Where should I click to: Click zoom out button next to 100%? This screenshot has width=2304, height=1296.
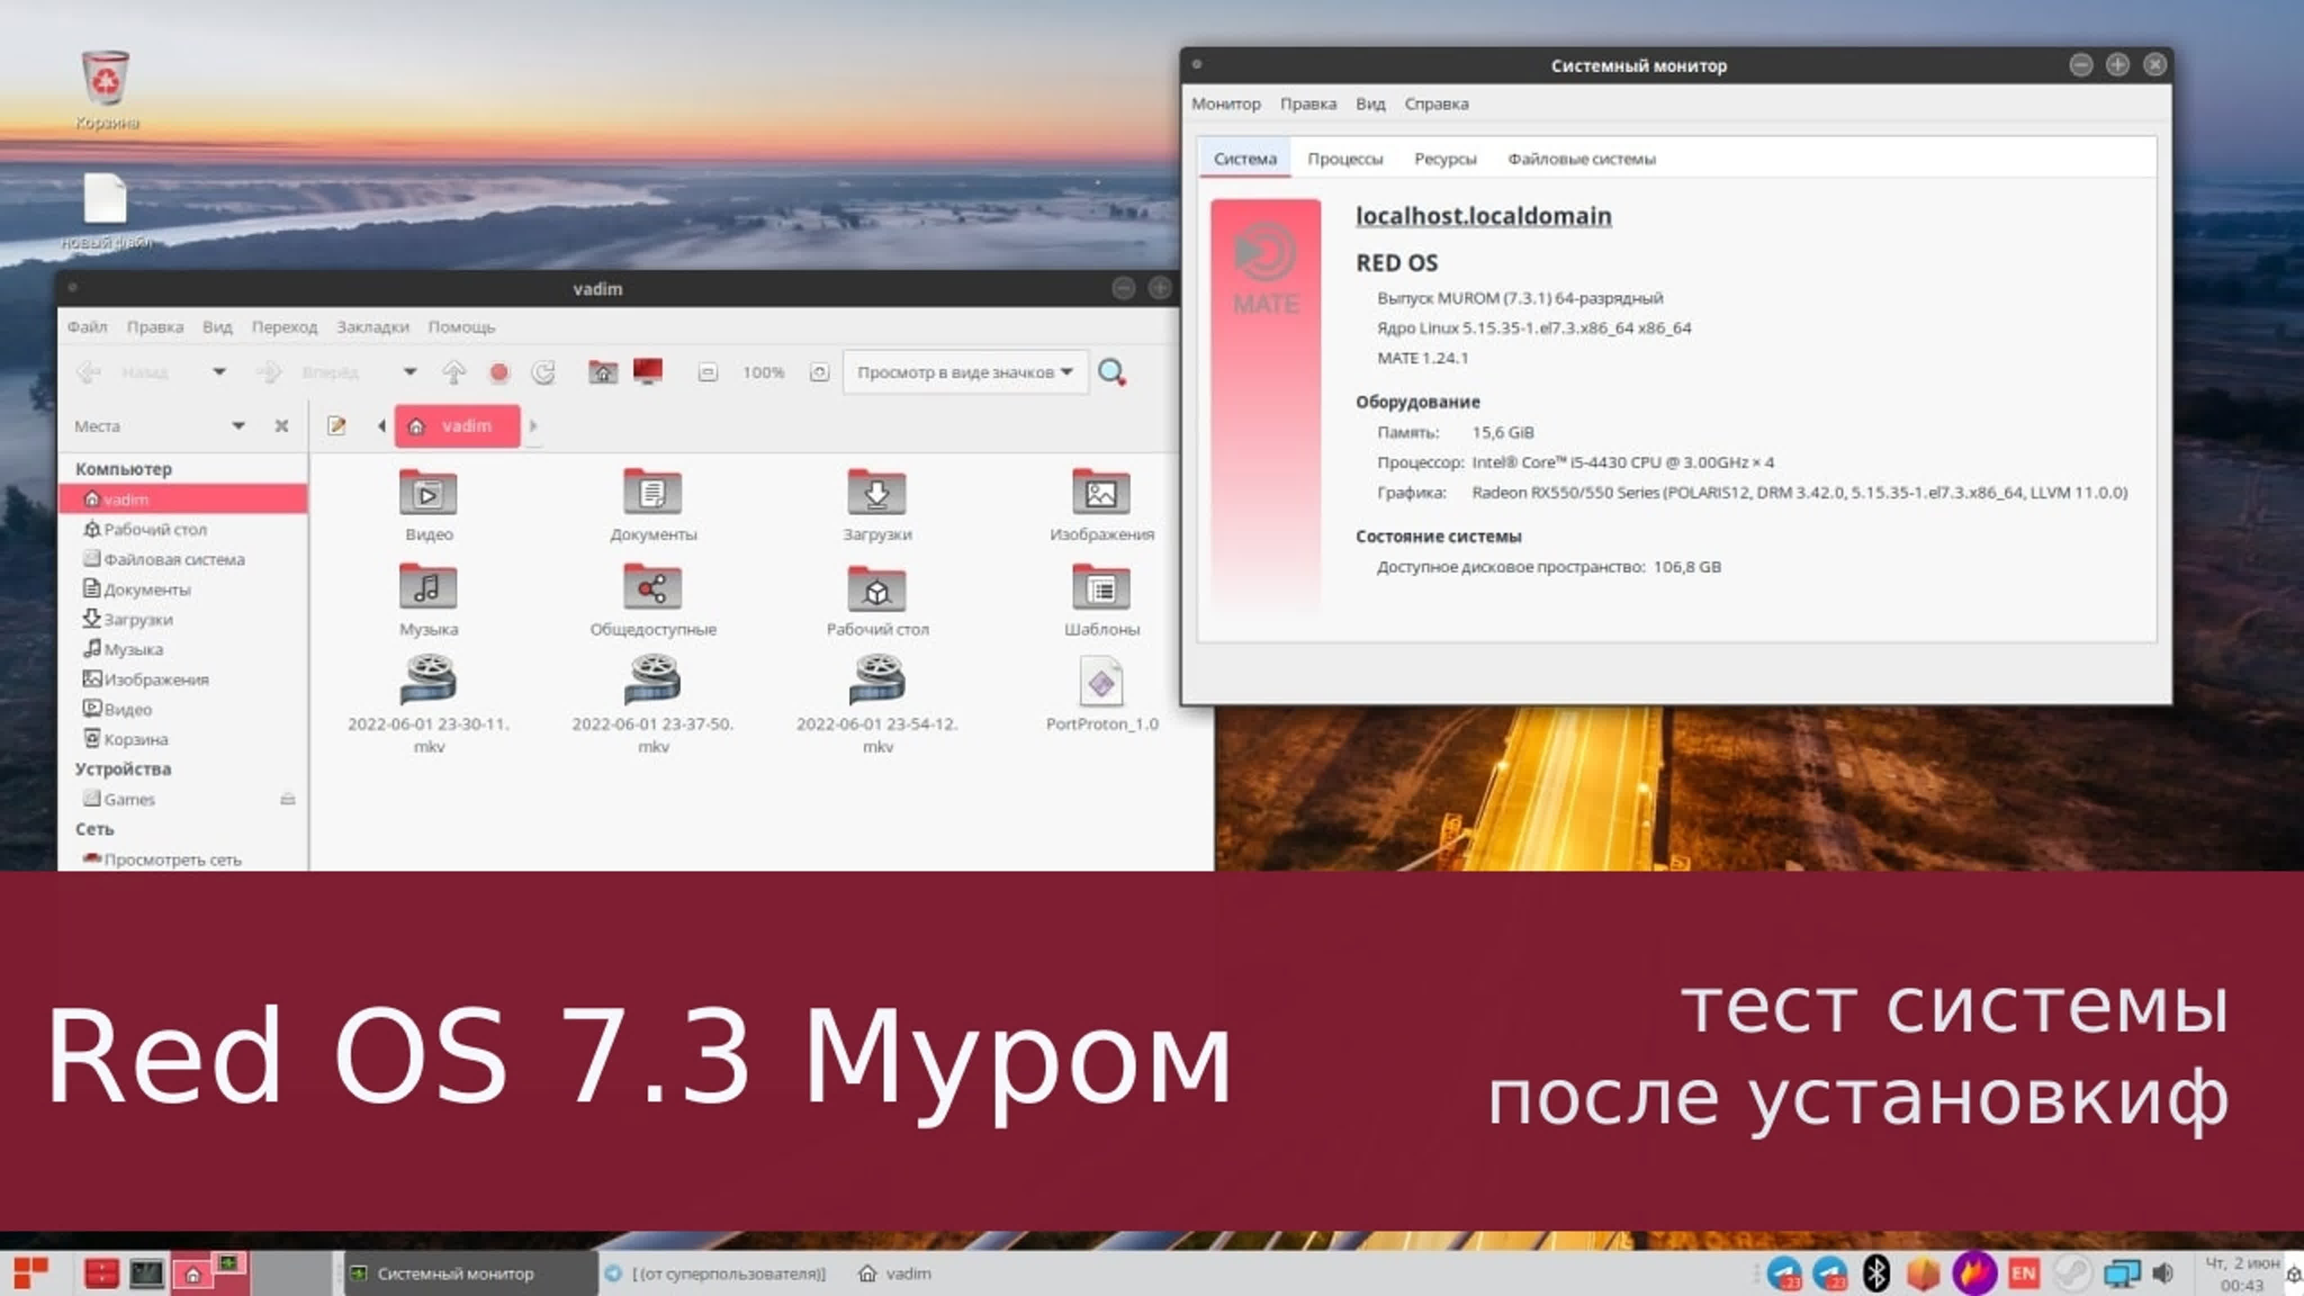tap(708, 372)
